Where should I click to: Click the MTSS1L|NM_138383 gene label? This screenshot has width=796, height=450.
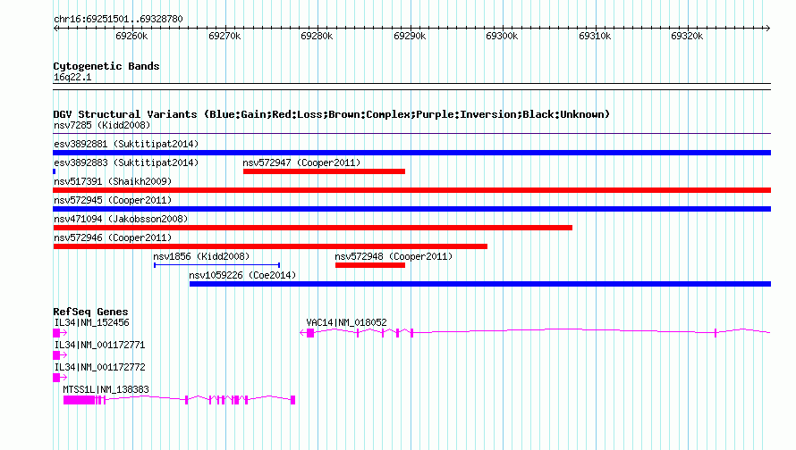pyautogui.click(x=106, y=389)
